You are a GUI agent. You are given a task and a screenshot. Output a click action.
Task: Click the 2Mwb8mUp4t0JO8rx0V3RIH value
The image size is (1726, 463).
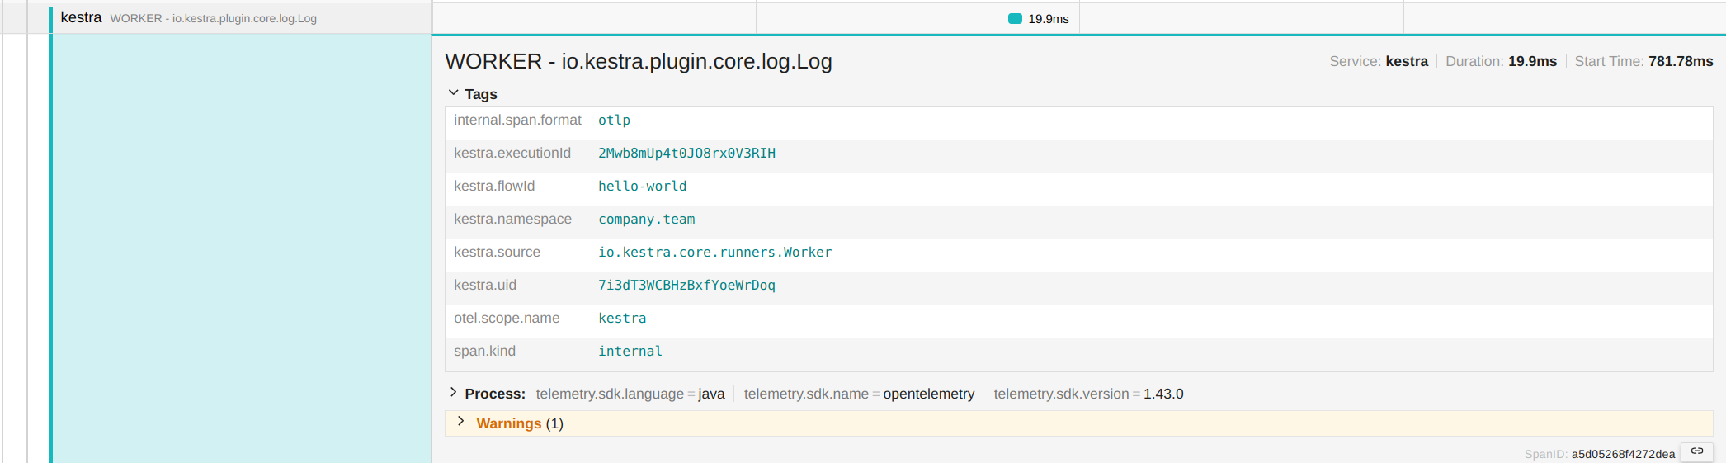[686, 154]
